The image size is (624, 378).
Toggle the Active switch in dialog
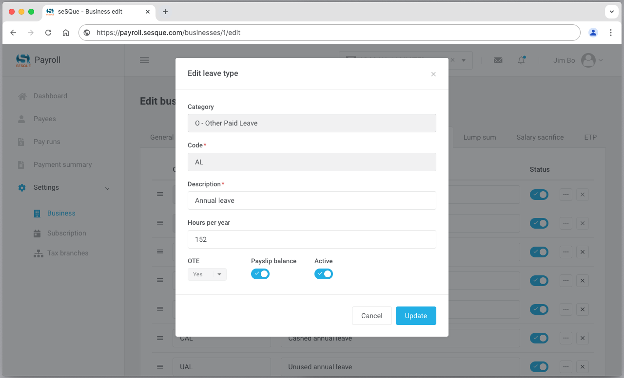pyautogui.click(x=324, y=274)
